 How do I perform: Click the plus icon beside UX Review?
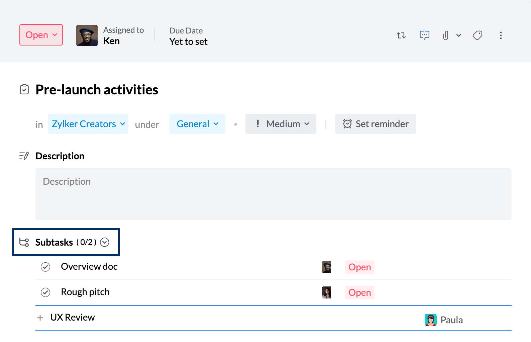(x=40, y=318)
